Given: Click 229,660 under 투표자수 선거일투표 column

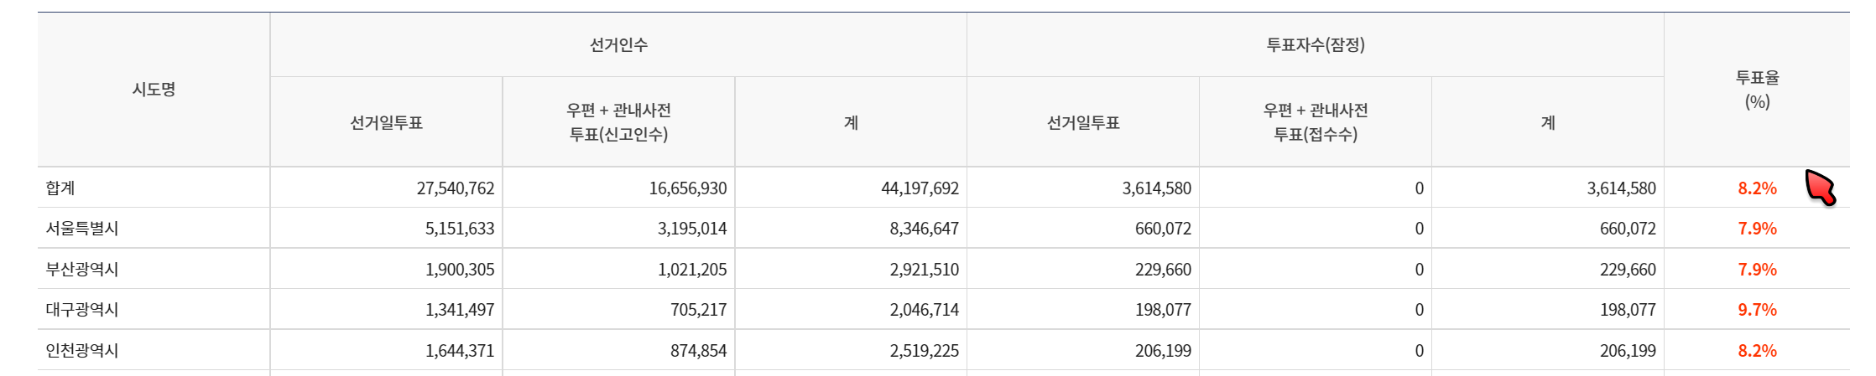Looking at the screenshot, I should click(x=1163, y=270).
